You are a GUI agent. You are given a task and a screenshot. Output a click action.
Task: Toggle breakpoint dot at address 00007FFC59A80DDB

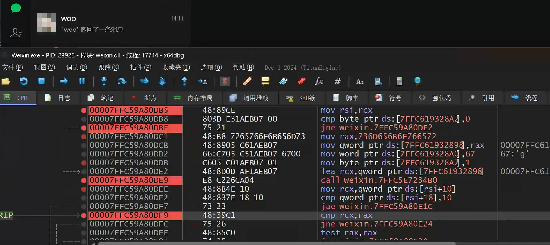(x=84, y=163)
